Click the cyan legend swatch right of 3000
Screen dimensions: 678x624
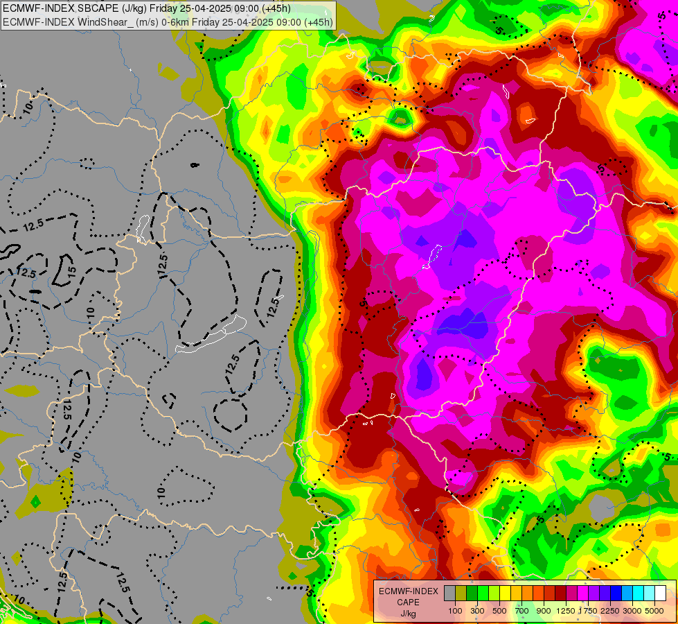[639, 593]
